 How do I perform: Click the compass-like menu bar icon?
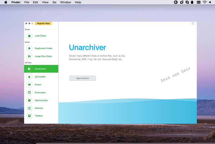coord(176,2)
